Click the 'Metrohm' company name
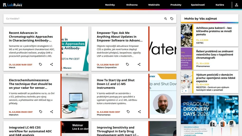242x136 pixels. pos(14,115)
